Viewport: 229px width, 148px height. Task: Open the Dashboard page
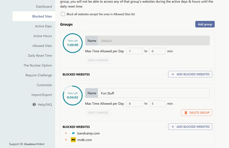[44, 7]
